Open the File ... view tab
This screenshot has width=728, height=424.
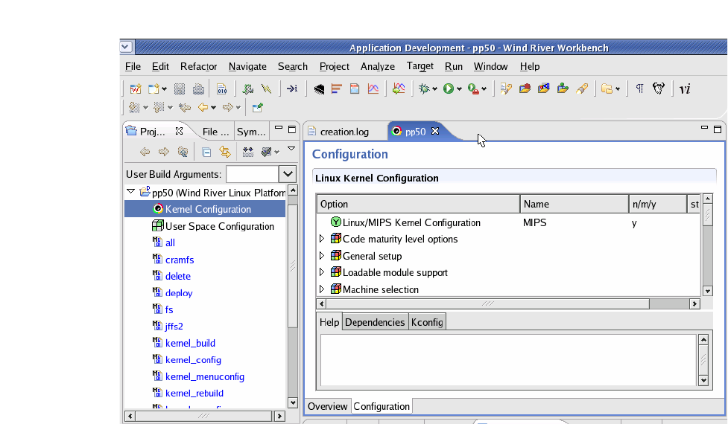click(x=215, y=132)
